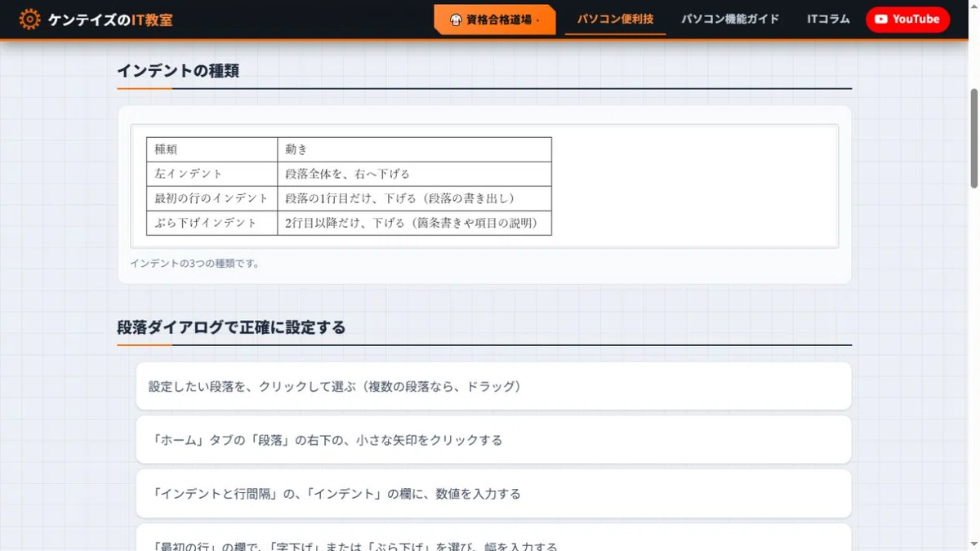Click the 種類 table header cell
This screenshot has width=980, height=551.
point(212,150)
